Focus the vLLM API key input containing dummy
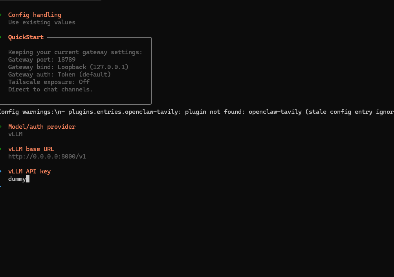 19,179
